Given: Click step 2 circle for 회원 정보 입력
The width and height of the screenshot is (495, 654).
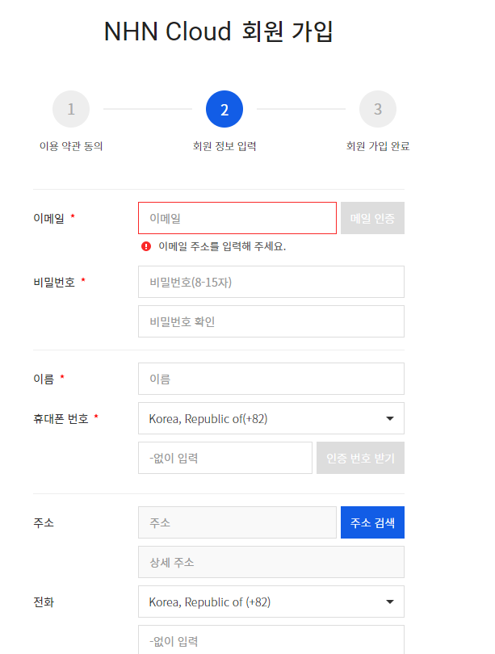Looking at the screenshot, I should [224, 109].
